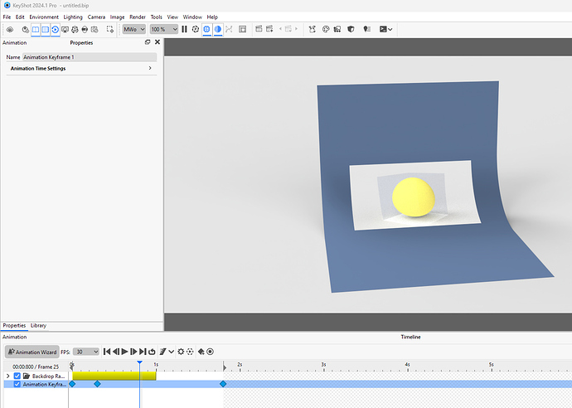The image size is (572, 408).
Task: Click the blue playhead handle on the ruler
Action: pos(140,362)
